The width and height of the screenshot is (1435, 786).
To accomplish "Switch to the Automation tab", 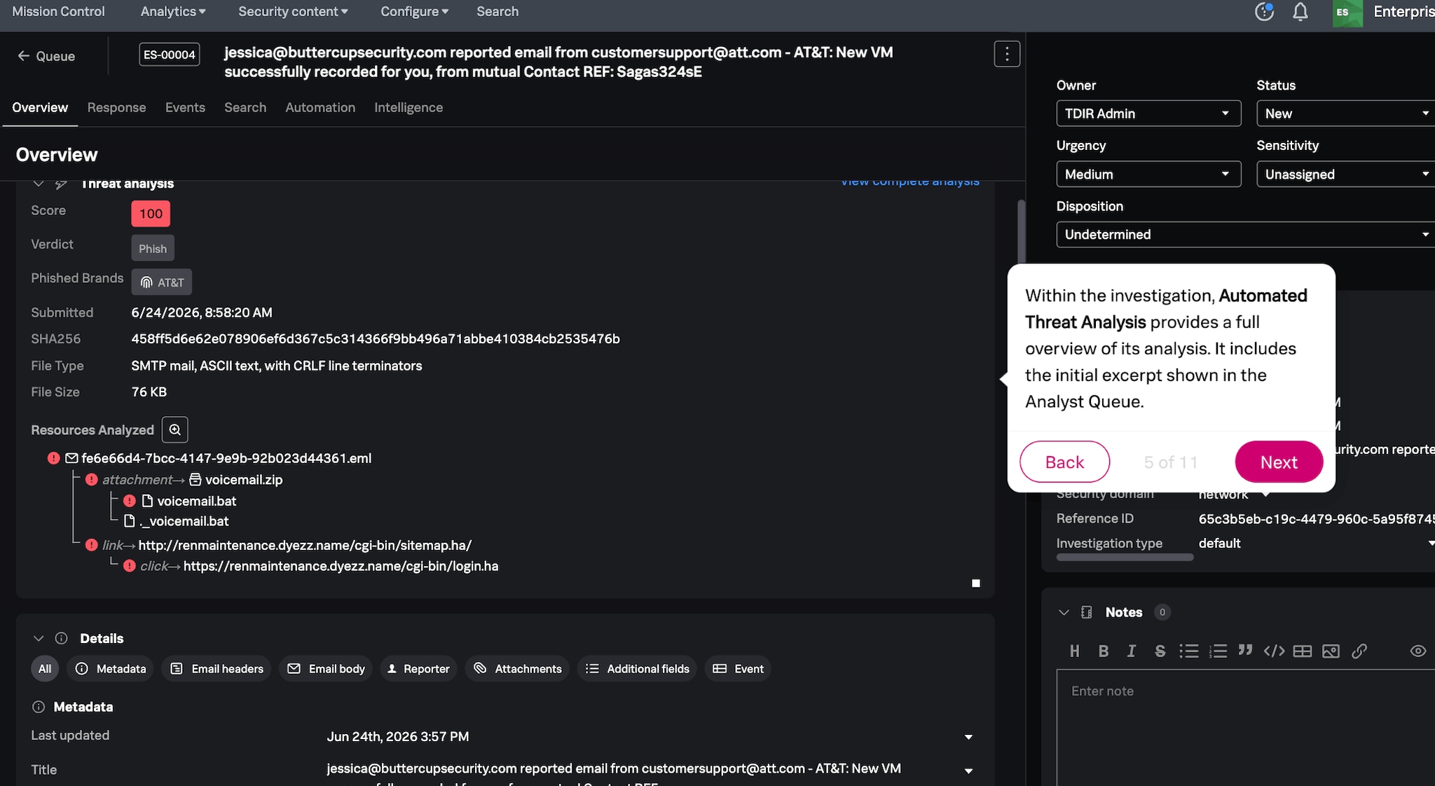I will [320, 107].
